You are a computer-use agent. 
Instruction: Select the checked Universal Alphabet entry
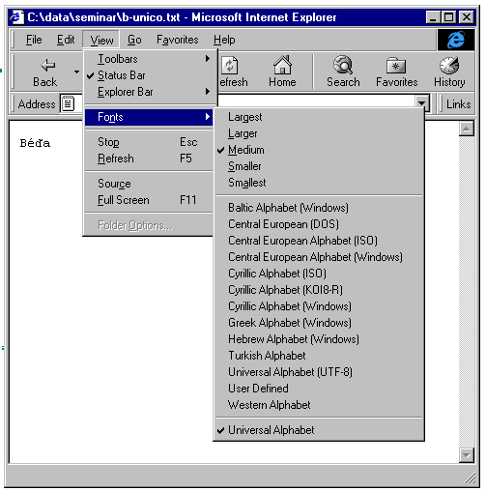point(319,430)
